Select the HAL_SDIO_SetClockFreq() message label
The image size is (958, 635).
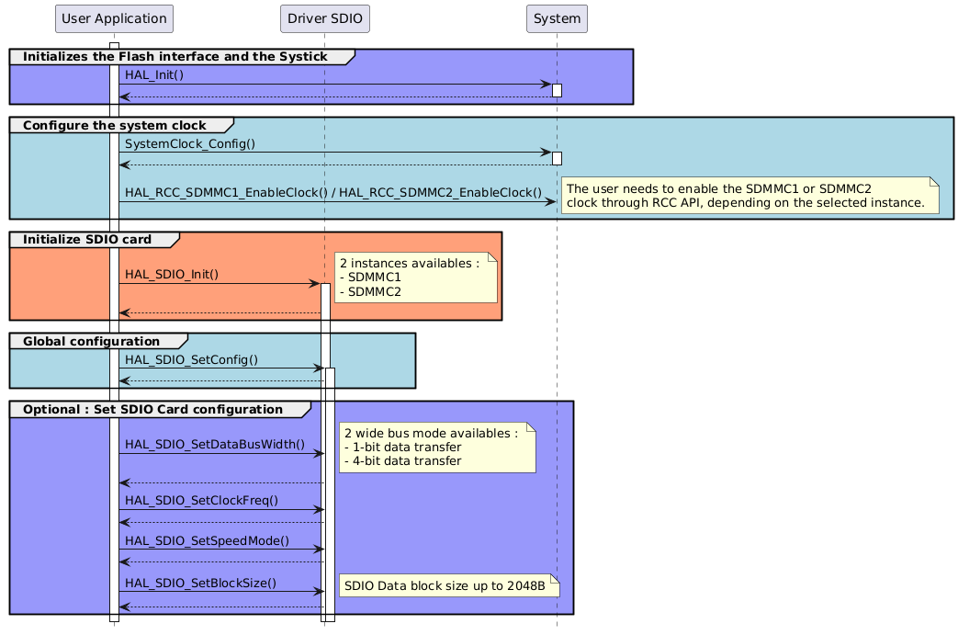[202, 501]
